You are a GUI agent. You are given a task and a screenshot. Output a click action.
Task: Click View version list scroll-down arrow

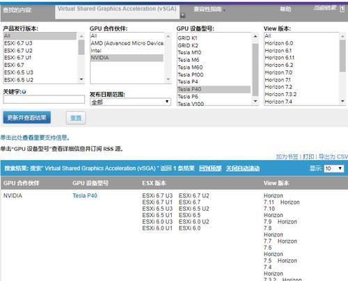pos(342,101)
